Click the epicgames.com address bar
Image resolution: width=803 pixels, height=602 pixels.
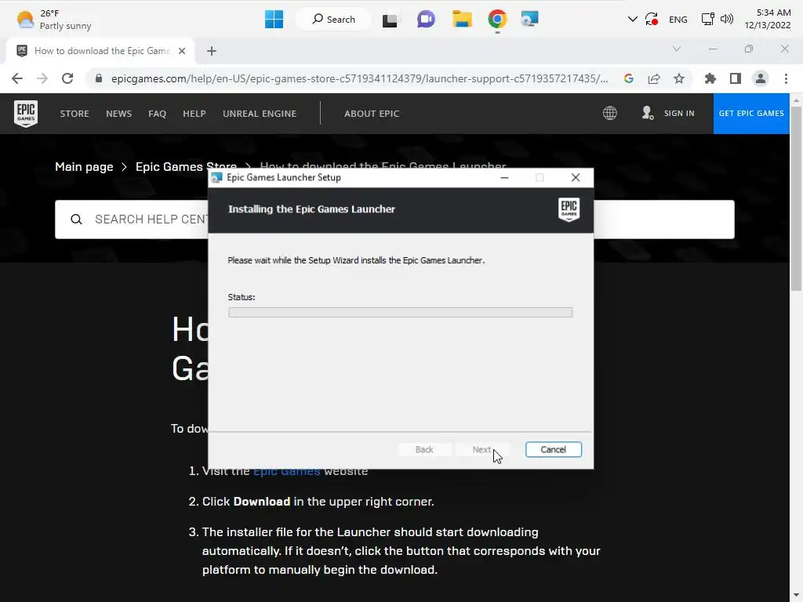click(359, 79)
